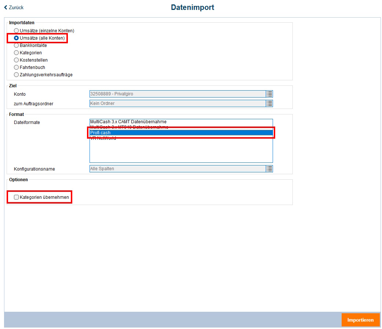The width and height of the screenshot is (382, 329).
Task: Pick Zahlungsverkehrsaufträge as import data
Action: pyautogui.click(x=16, y=74)
